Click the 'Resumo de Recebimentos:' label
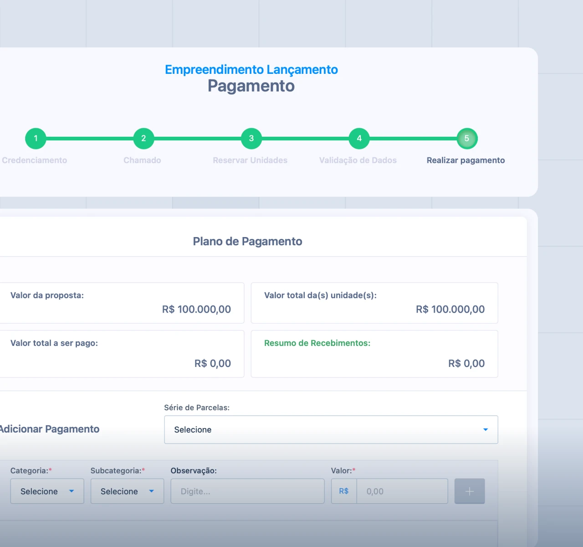583x547 pixels. pos(317,343)
